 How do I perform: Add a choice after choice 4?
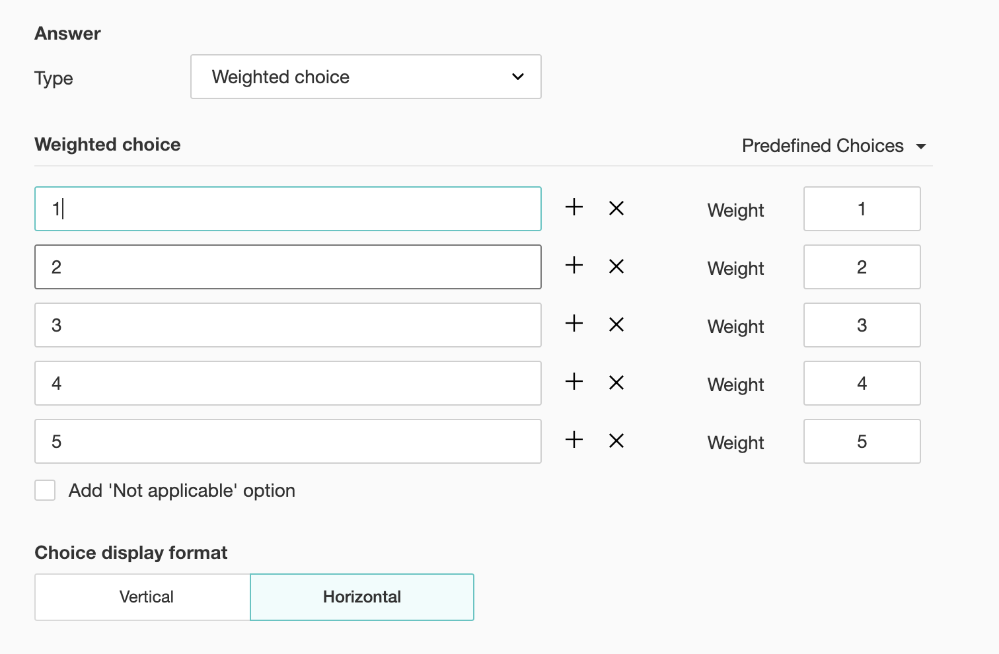pyautogui.click(x=574, y=382)
